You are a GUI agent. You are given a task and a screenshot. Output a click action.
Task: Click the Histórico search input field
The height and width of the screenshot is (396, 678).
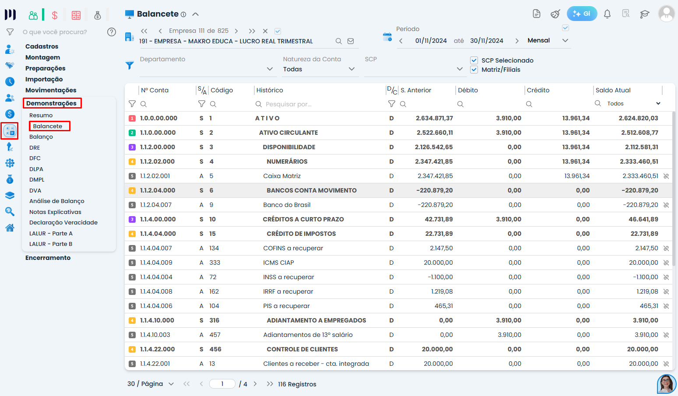320,104
